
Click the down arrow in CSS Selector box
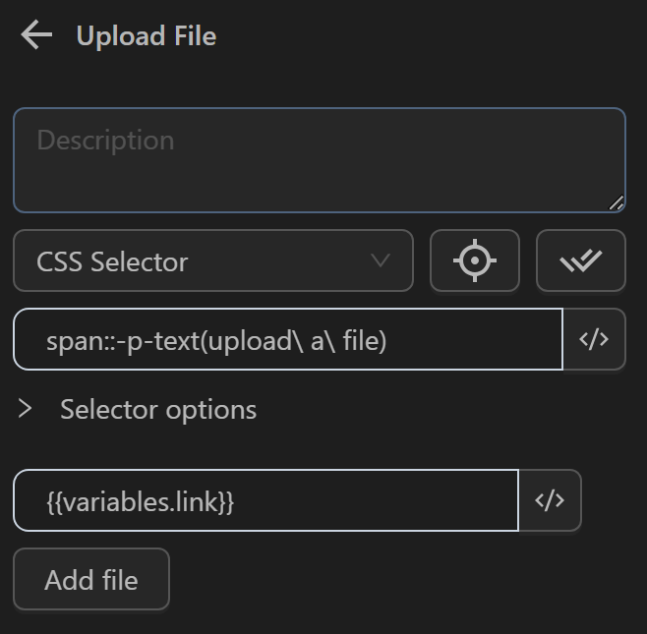380,261
